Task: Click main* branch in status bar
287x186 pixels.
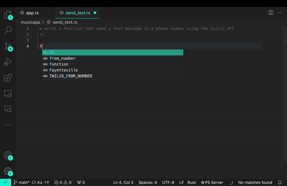Action: point(22,182)
